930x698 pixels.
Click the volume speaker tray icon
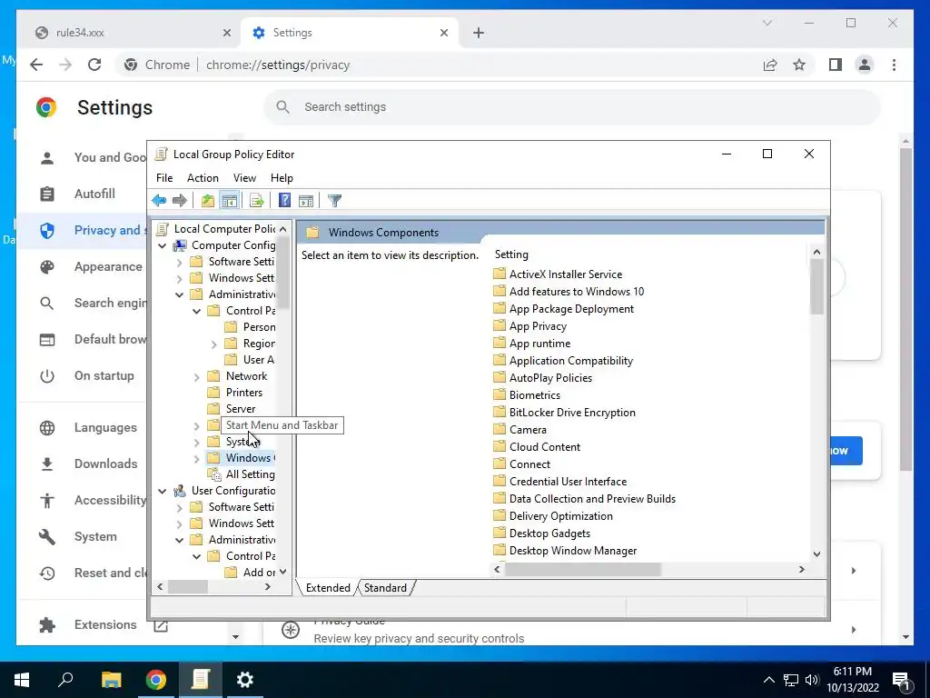[812, 680]
